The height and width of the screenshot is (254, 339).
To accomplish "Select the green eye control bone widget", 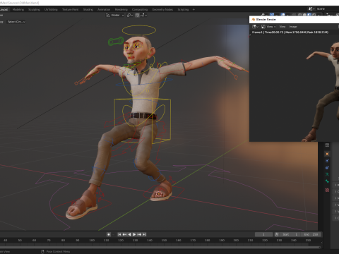I will click(x=116, y=42).
